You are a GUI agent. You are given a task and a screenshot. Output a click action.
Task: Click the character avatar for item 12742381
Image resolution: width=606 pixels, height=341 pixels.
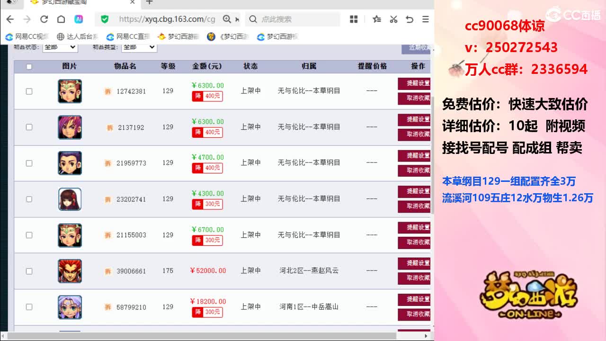70,91
